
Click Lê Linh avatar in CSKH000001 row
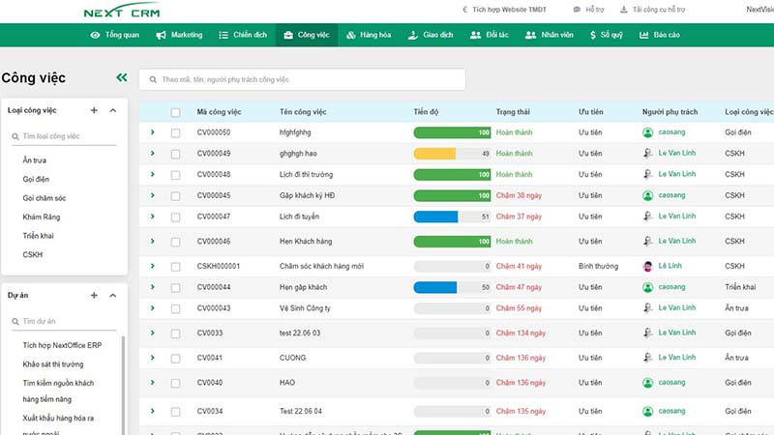[x=647, y=267]
